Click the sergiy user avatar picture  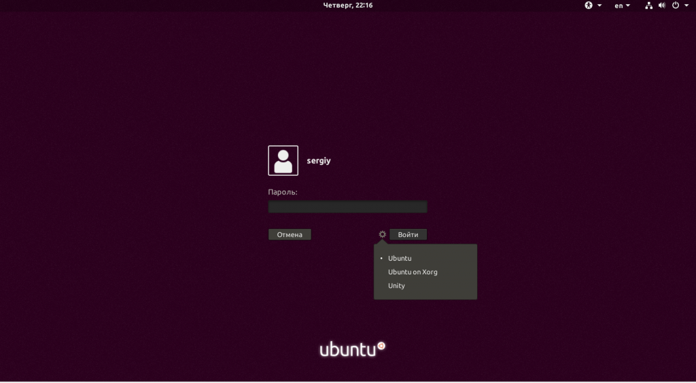pos(283,161)
